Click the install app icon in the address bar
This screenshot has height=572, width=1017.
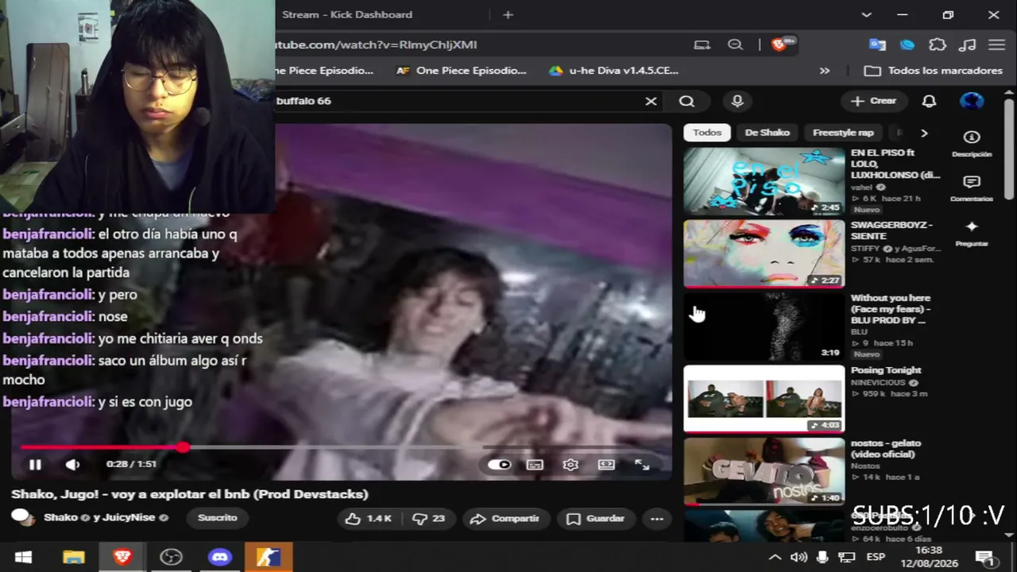tap(702, 44)
